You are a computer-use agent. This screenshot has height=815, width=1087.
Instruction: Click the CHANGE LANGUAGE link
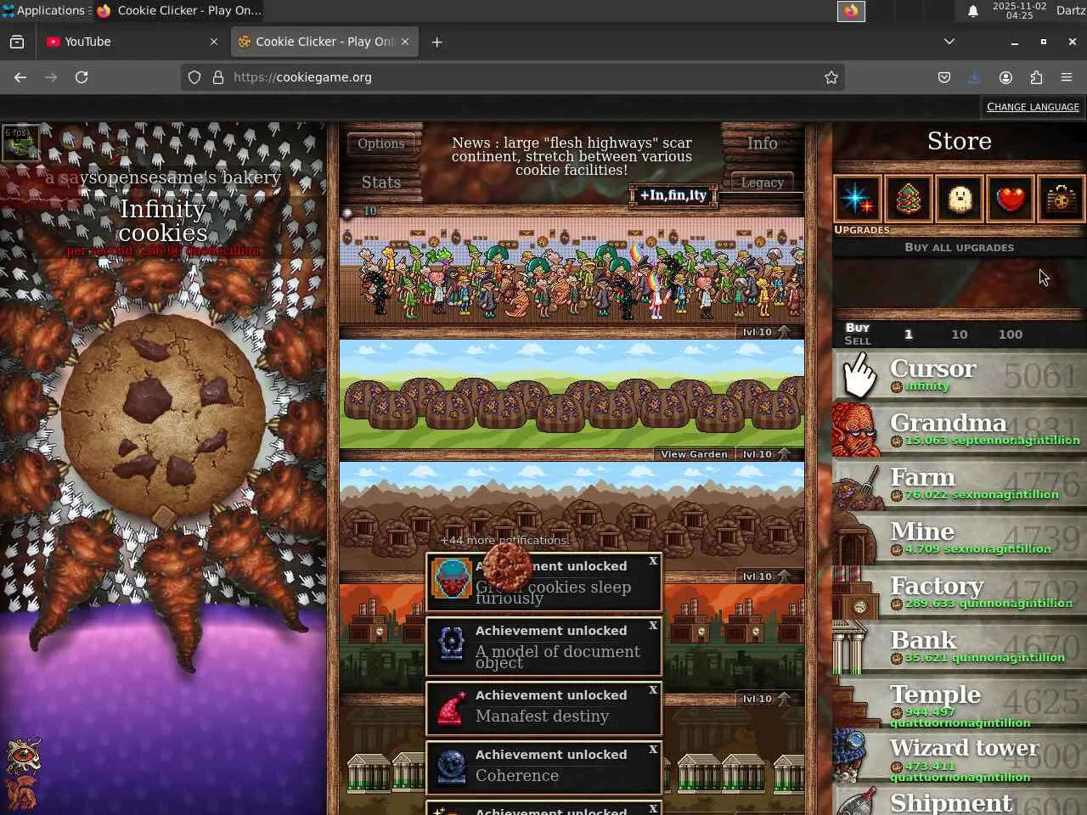click(1033, 107)
